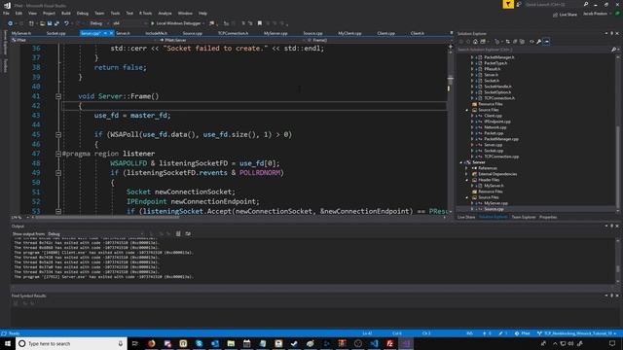Collapse the WSAPoll if block at line 45
623x350 pixels.
[58, 135]
